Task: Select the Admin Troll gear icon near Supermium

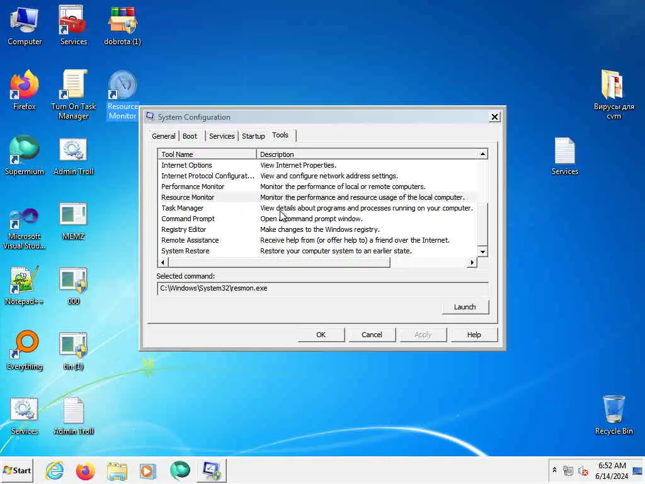Action: 73,156
